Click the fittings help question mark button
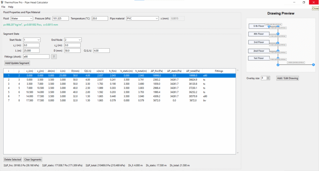This screenshot has width=319, height=171. point(54,57)
